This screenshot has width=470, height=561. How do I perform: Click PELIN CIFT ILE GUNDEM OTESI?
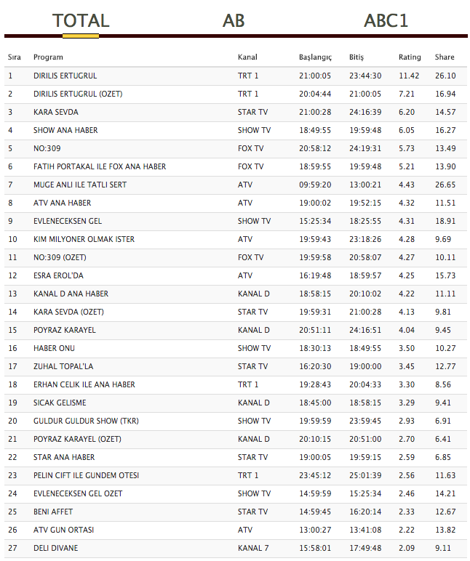(x=86, y=475)
